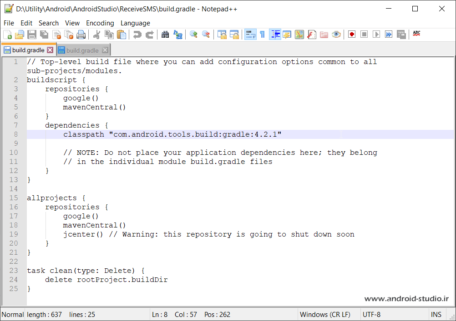Image resolution: width=456 pixels, height=321 pixels.
Task: Open the Encoding menu
Action: pyautogui.click(x=100, y=23)
